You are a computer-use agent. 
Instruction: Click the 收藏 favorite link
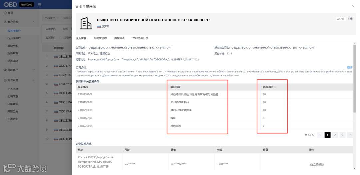click(x=350, y=19)
